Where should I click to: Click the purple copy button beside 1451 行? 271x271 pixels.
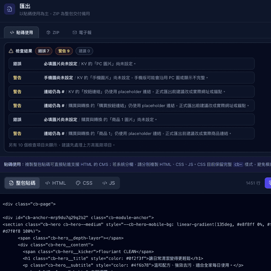coord(268,183)
